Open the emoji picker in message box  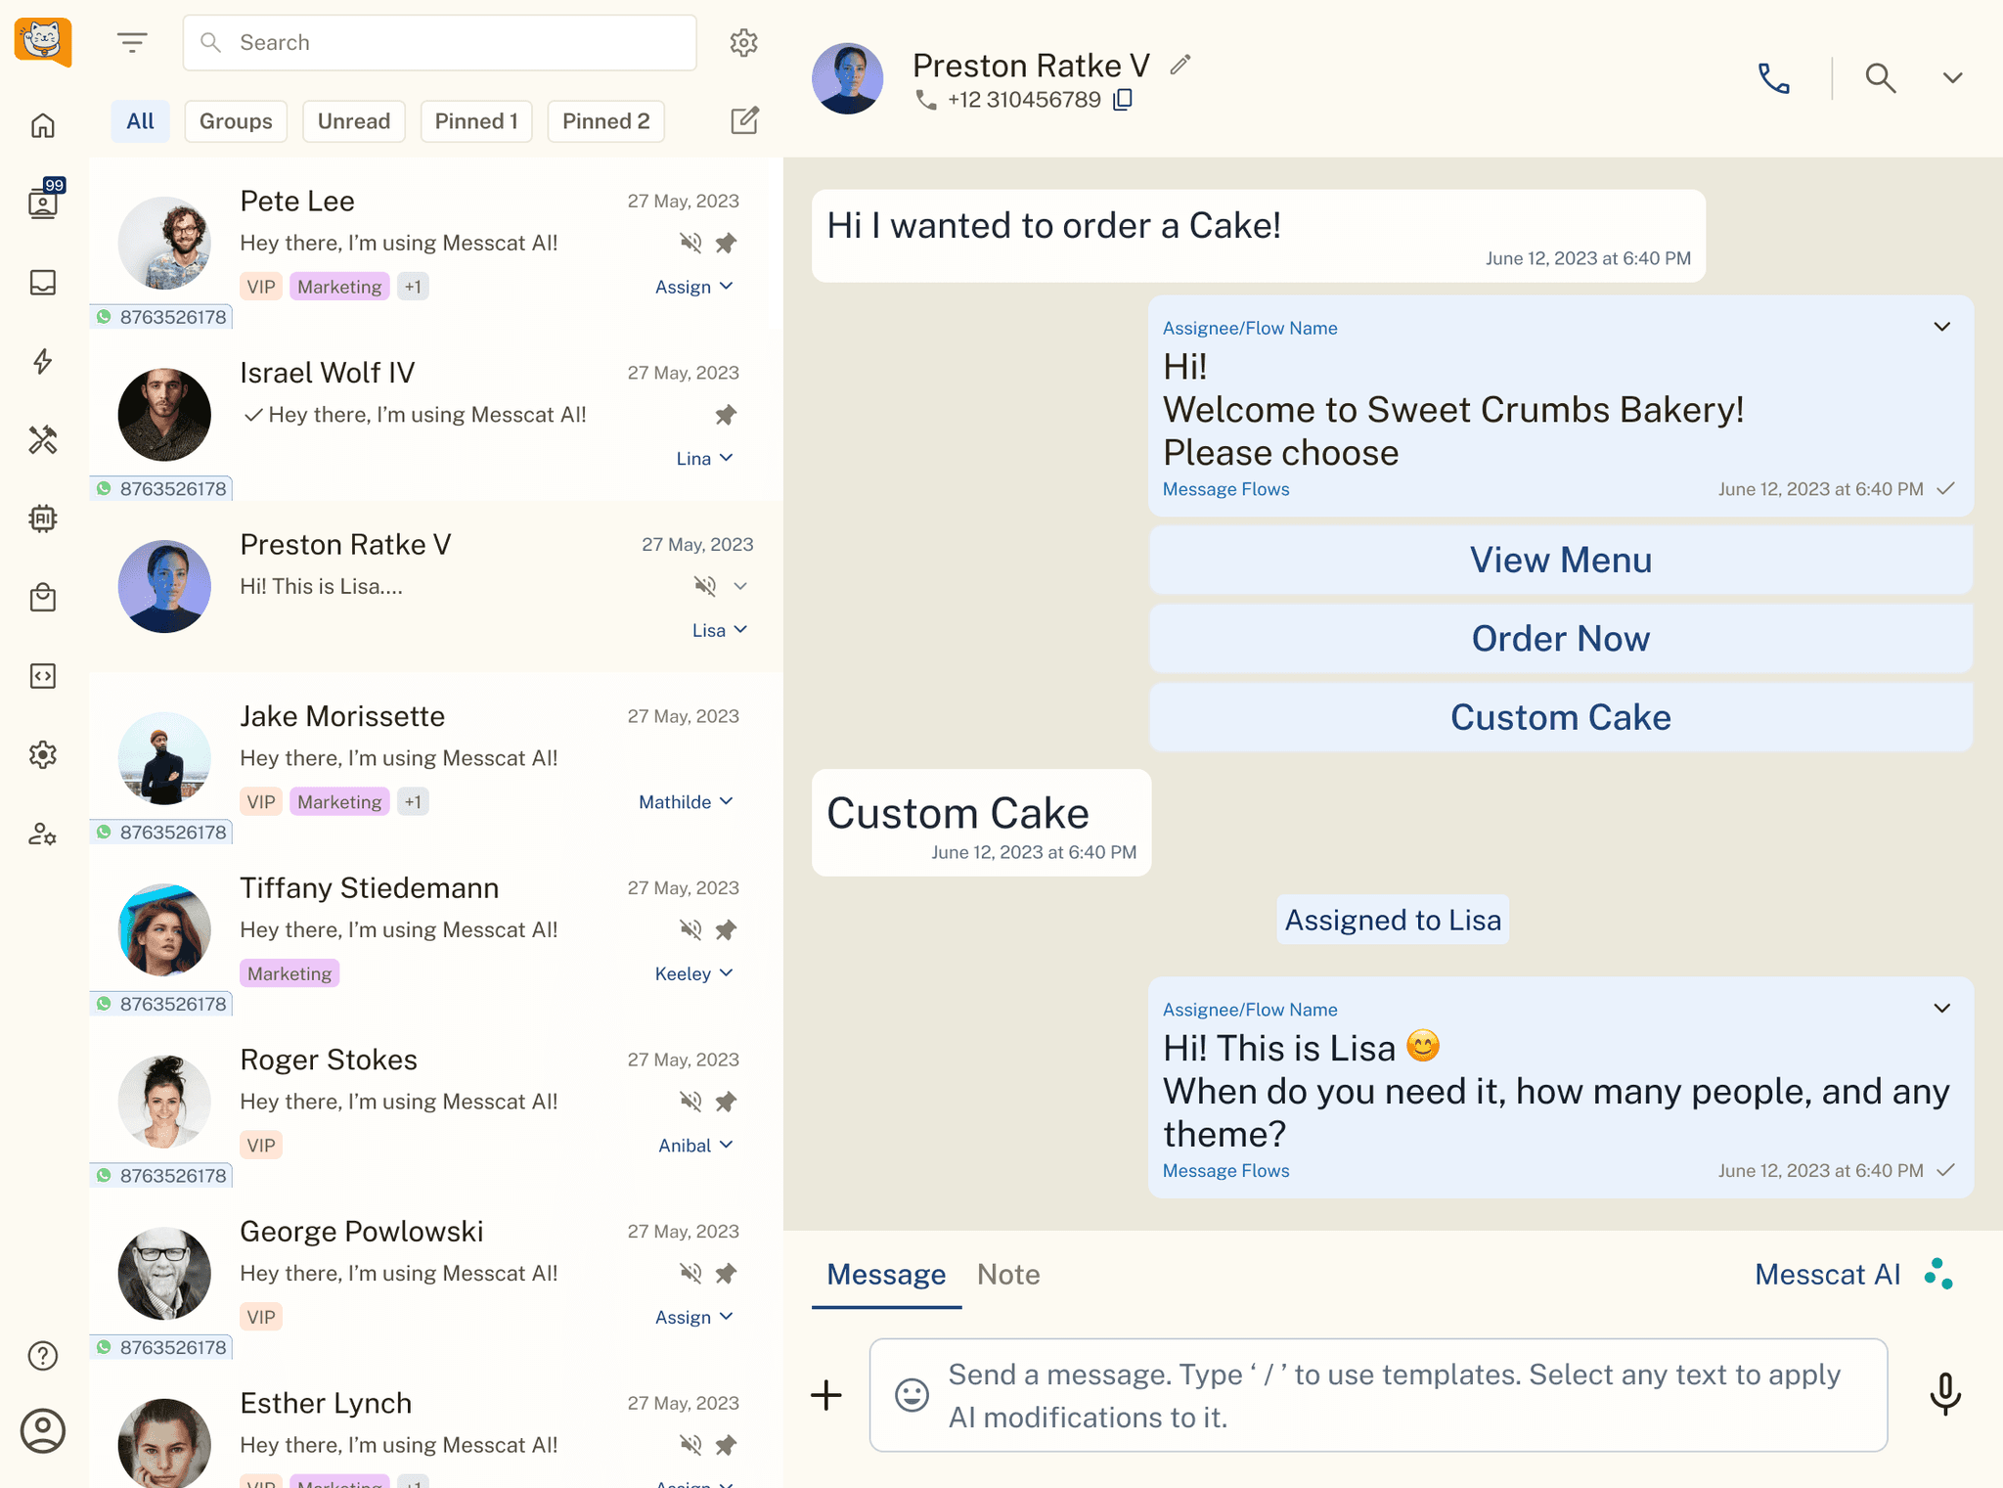point(912,1394)
